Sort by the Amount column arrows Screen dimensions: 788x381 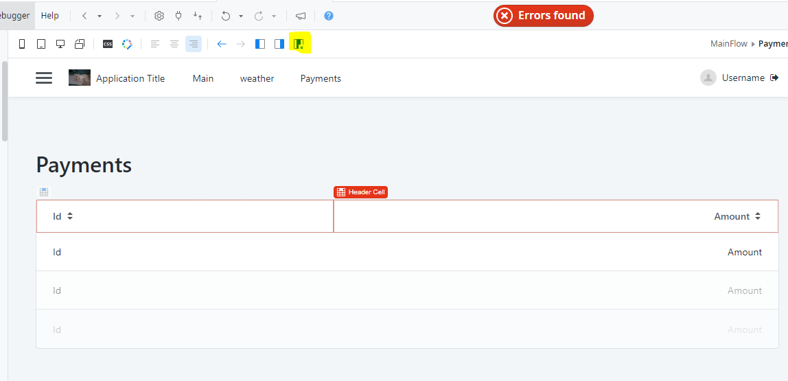click(x=758, y=216)
